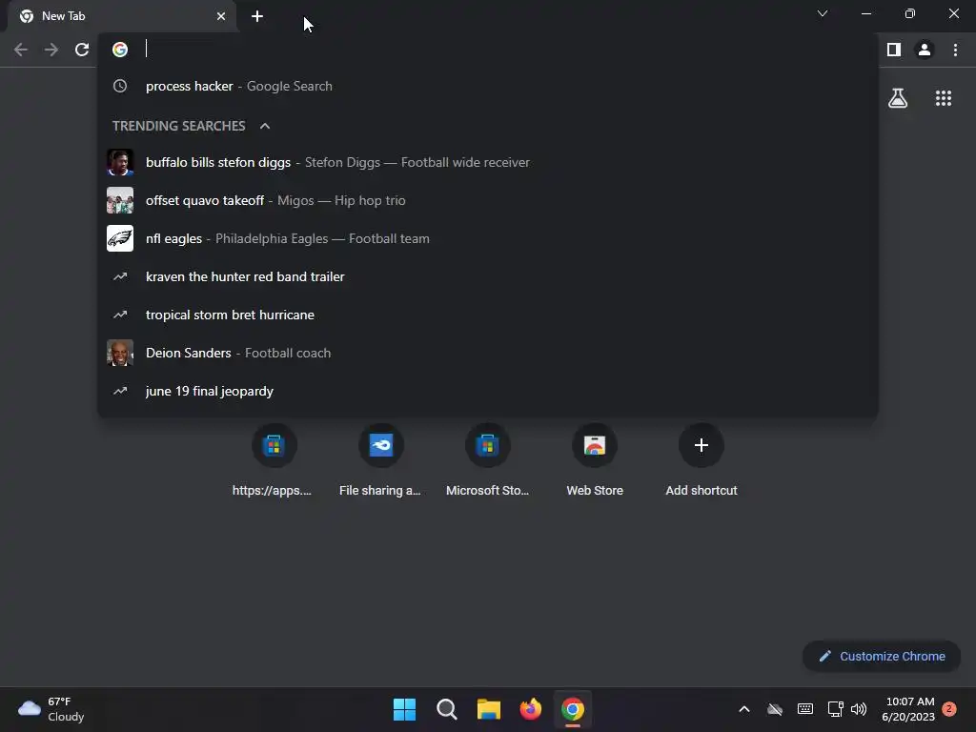
Task: Select the 'Deion Sanders' suggestion
Action: click(x=488, y=353)
